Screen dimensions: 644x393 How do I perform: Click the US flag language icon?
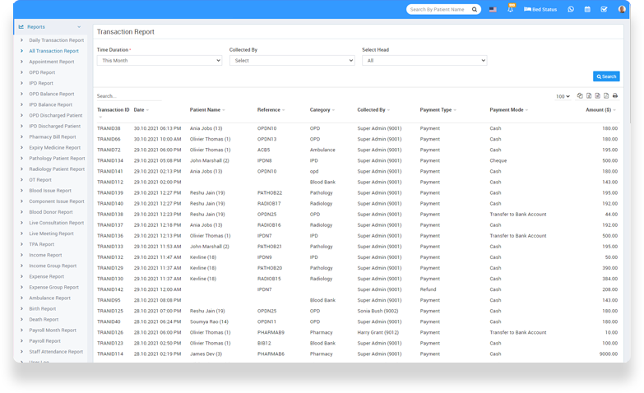coord(493,10)
